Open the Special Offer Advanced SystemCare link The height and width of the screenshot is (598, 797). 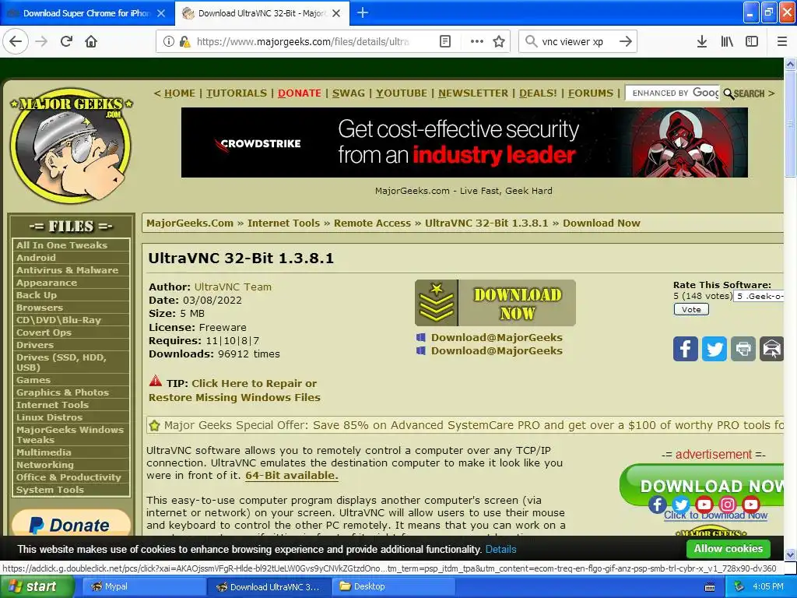474,425
